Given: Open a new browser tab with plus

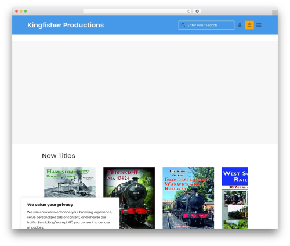Looking at the screenshot, I should 275,13.
